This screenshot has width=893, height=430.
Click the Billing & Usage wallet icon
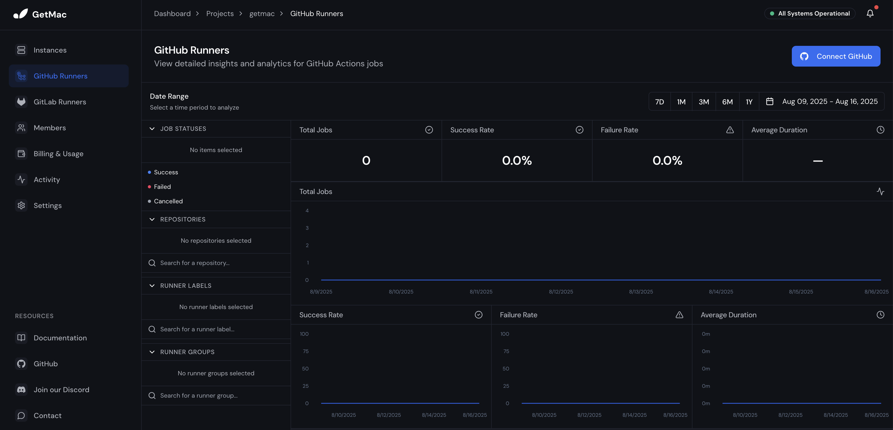pyautogui.click(x=21, y=153)
